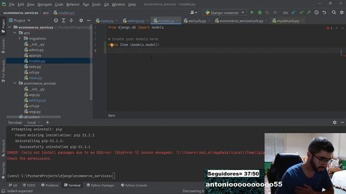This screenshot has height=194, width=346.
Task: Open the Navigate menu
Action: point(44,4)
